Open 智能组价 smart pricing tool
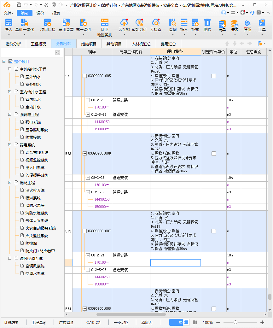 point(139,23)
